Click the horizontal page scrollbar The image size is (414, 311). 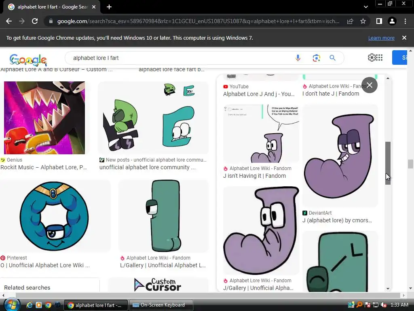click(x=208, y=295)
